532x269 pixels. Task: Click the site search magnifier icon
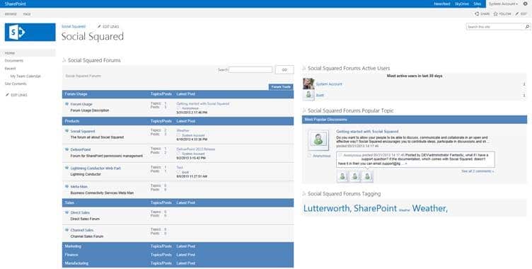[x=527, y=26]
